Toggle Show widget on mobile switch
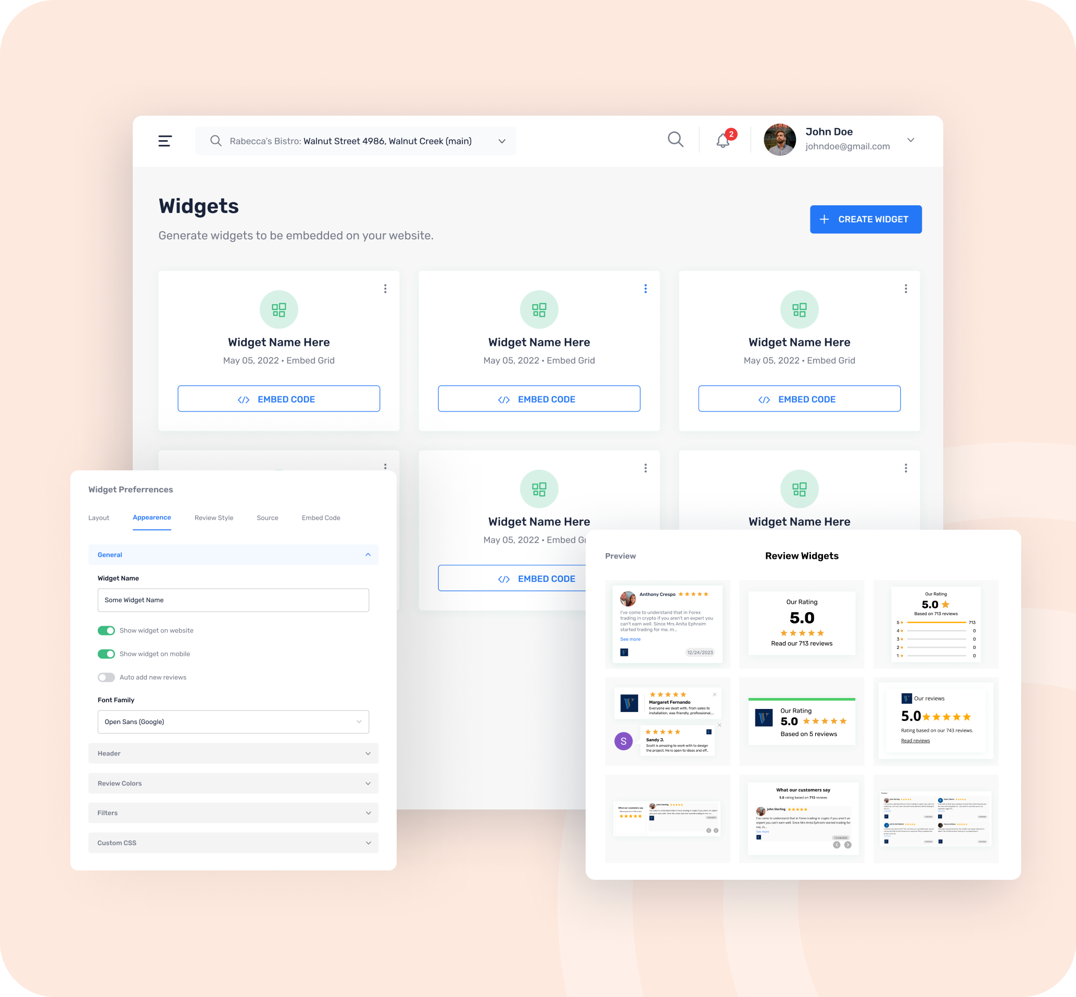 106,654
